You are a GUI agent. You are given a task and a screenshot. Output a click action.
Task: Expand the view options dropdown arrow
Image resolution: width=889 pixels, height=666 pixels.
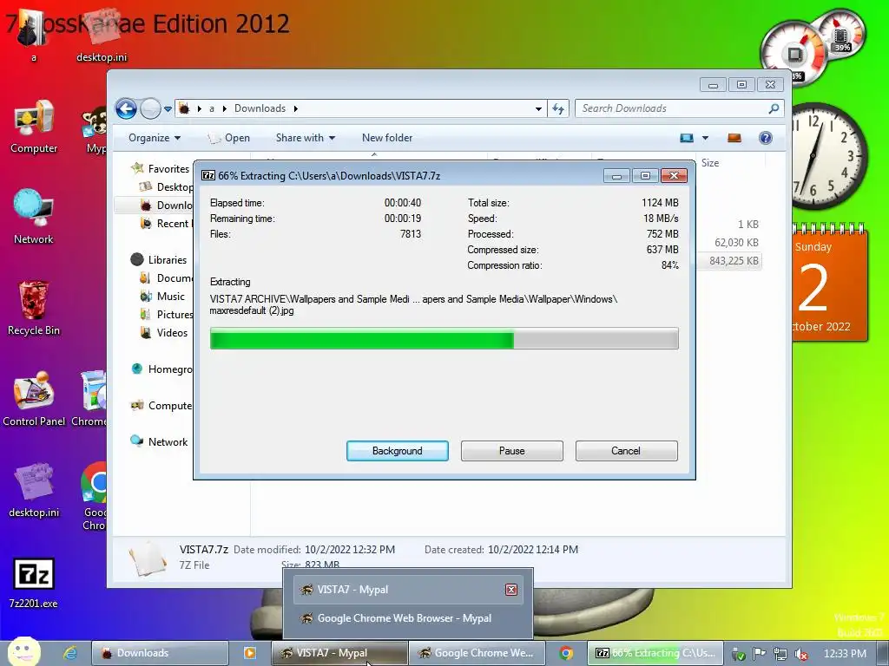705,138
